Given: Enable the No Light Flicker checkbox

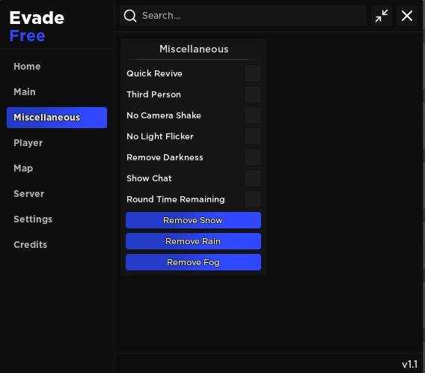Looking at the screenshot, I should [253, 136].
